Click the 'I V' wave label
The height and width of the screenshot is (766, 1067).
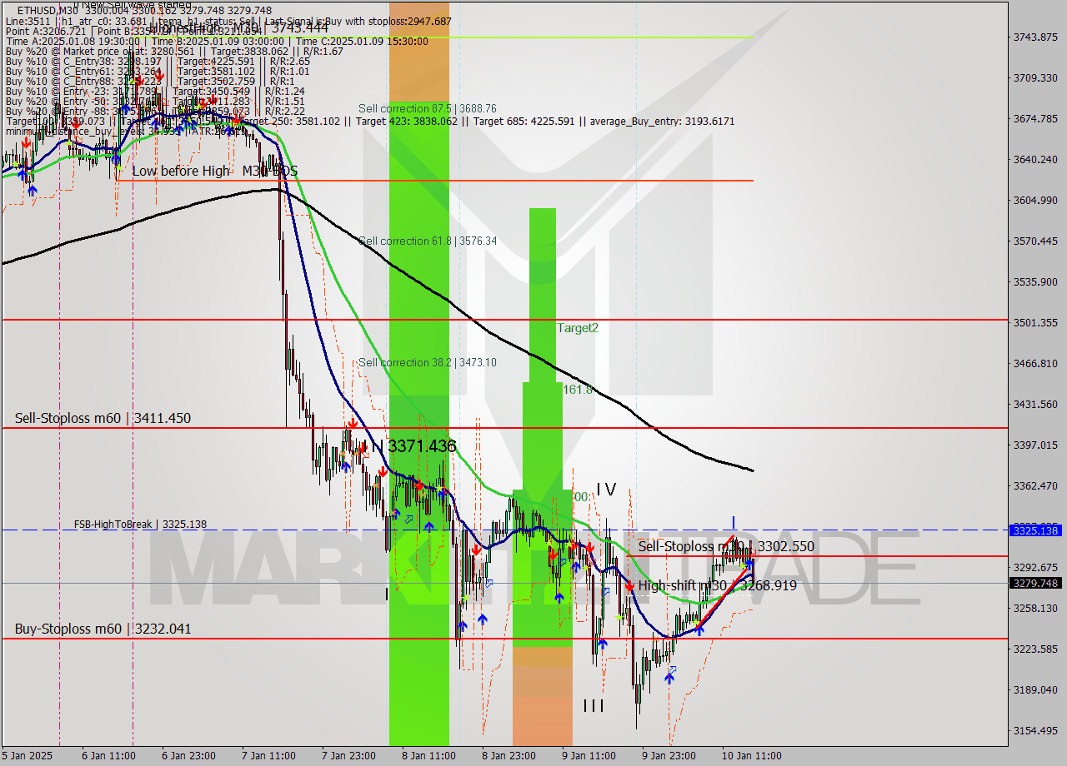pyautogui.click(x=606, y=490)
